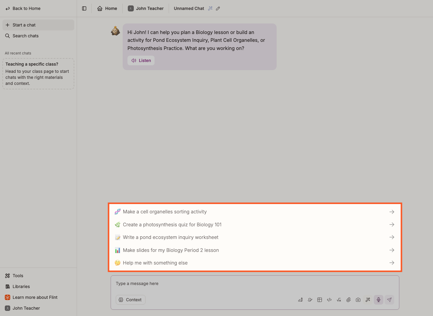Click the pencil icon to rename the chat
Viewport: 433px width, 316px height.
point(218,8)
